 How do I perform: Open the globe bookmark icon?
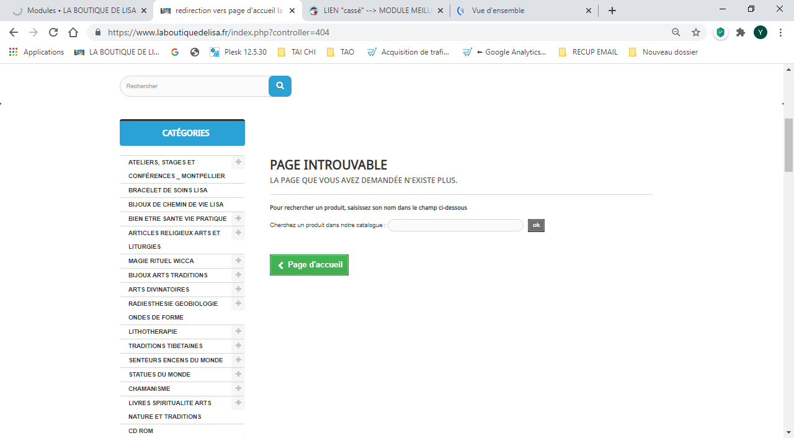[x=195, y=52]
